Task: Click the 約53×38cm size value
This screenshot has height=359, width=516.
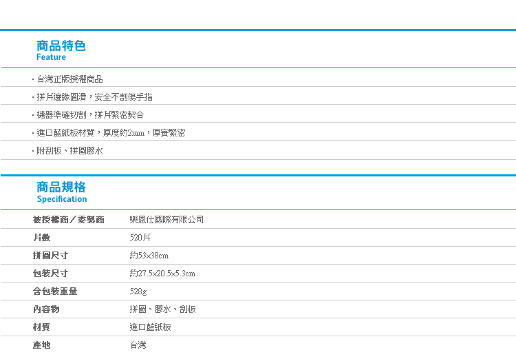Action: 149,256
